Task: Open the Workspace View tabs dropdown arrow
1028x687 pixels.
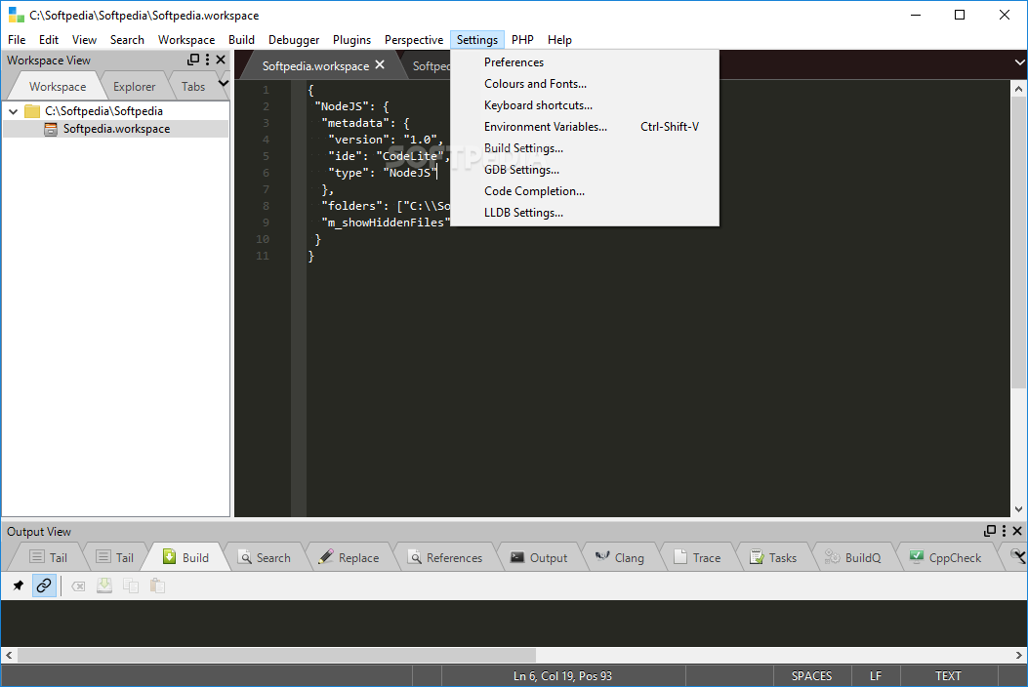Action: coord(224,83)
